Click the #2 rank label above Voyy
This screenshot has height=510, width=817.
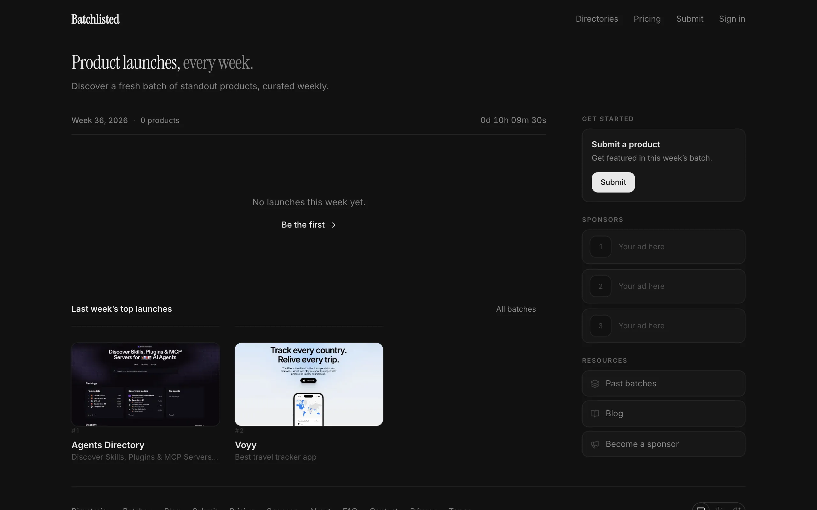click(x=239, y=430)
